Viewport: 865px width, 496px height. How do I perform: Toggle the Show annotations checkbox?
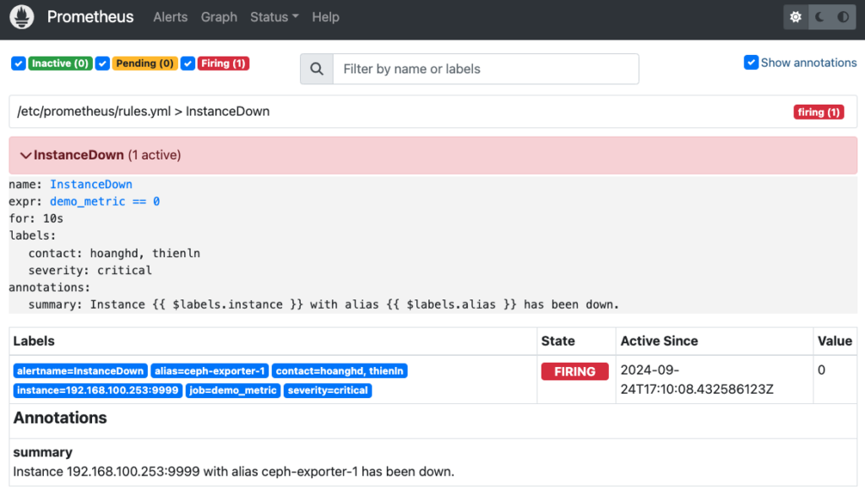(x=751, y=62)
